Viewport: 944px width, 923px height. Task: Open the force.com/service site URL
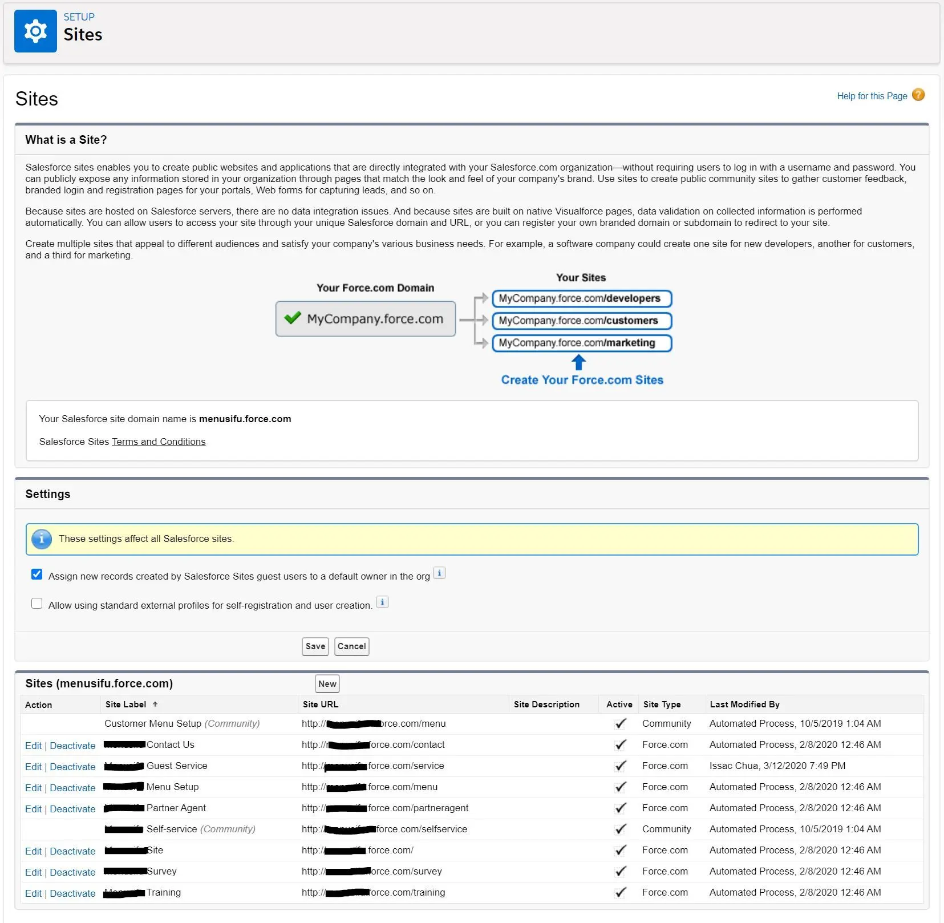point(372,766)
